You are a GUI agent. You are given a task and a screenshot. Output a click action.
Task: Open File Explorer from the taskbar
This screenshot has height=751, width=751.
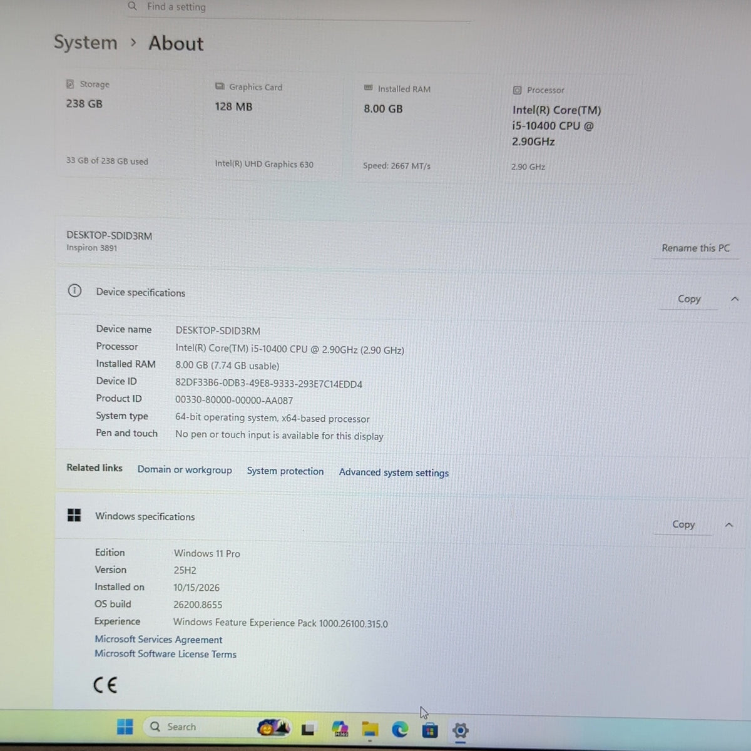coord(370,729)
